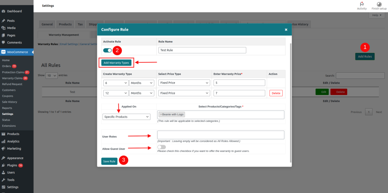The height and width of the screenshot is (193, 388).
Task: Click the Tools wrench icon
Action: click(4, 180)
